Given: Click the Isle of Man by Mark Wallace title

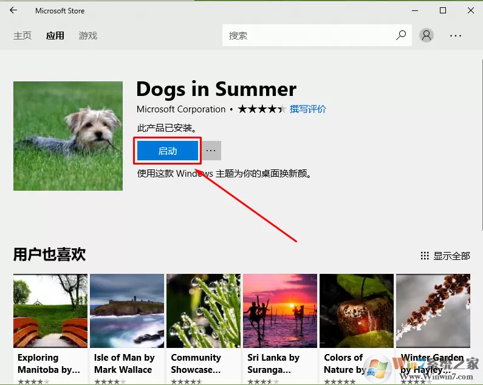Looking at the screenshot, I should 124,363.
